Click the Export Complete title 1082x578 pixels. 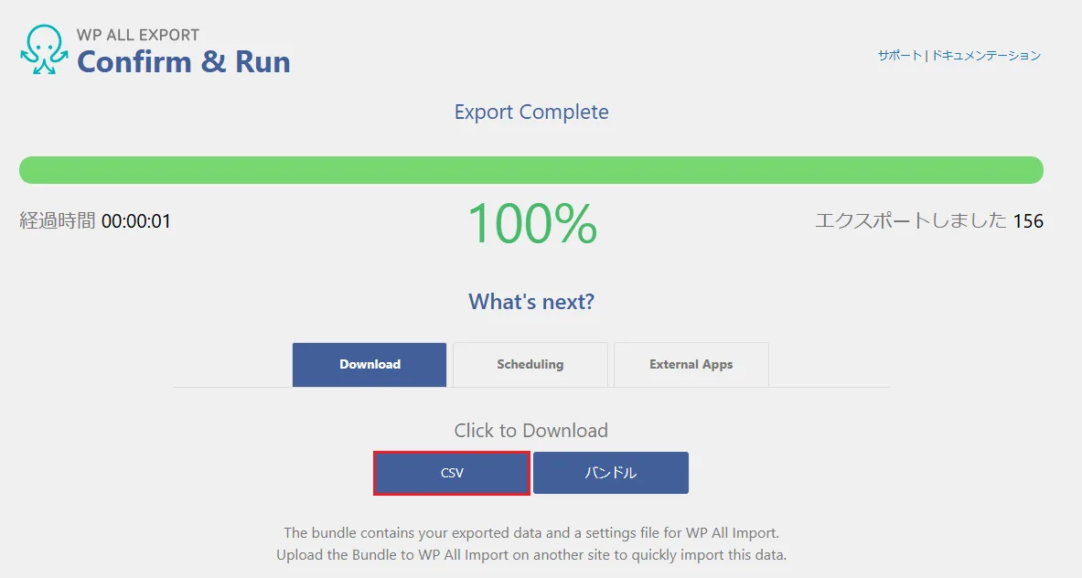pos(530,112)
